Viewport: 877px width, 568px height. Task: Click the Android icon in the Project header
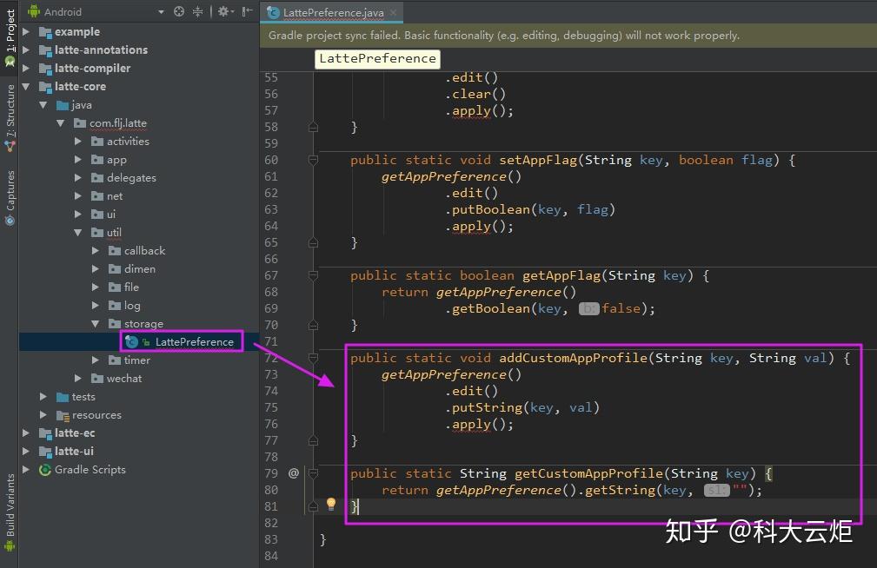pyautogui.click(x=34, y=11)
